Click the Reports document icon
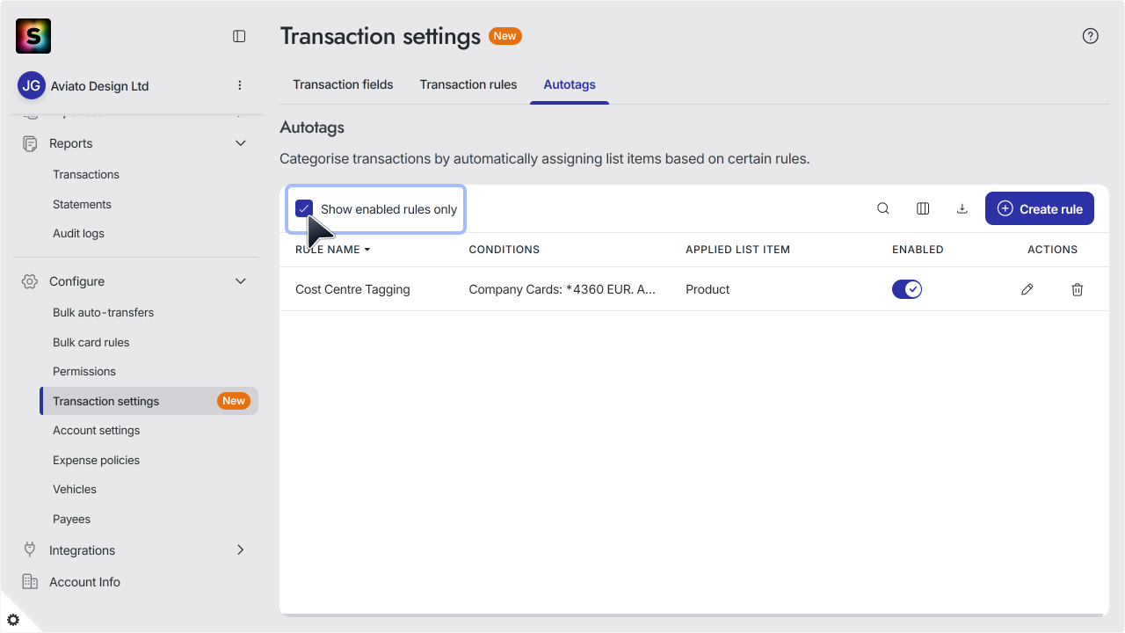The height and width of the screenshot is (633, 1125). coord(30,143)
